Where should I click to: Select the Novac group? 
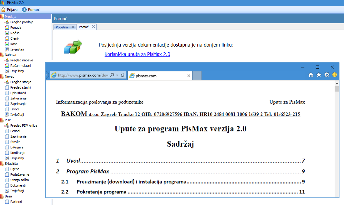(x=9, y=76)
